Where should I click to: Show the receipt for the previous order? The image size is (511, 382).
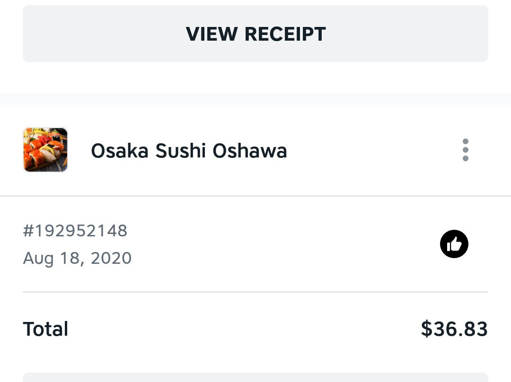coord(255,34)
